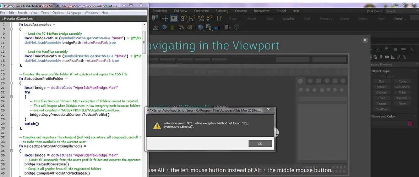Viewport: 419px width, 177px height.
Task: Click the question mark help icon in toolbar
Action: pos(236,27)
